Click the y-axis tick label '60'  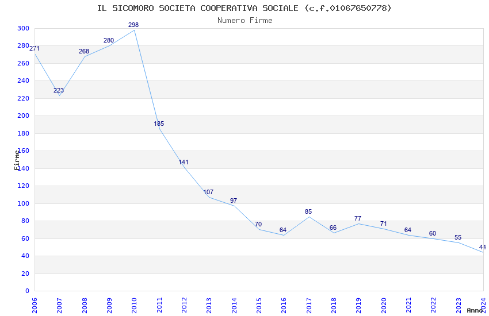(x=25, y=239)
